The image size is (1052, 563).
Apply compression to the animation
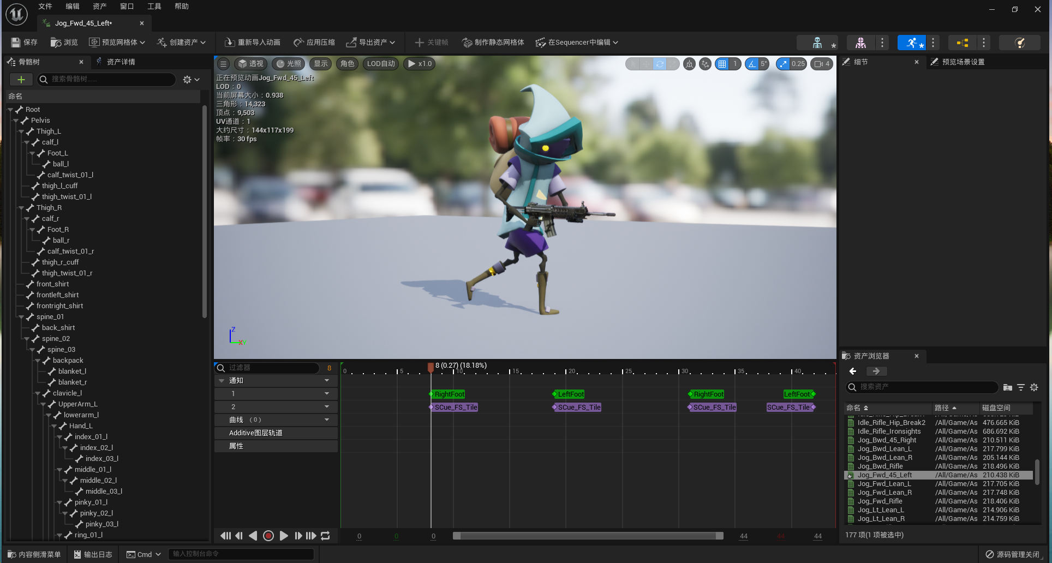(314, 42)
